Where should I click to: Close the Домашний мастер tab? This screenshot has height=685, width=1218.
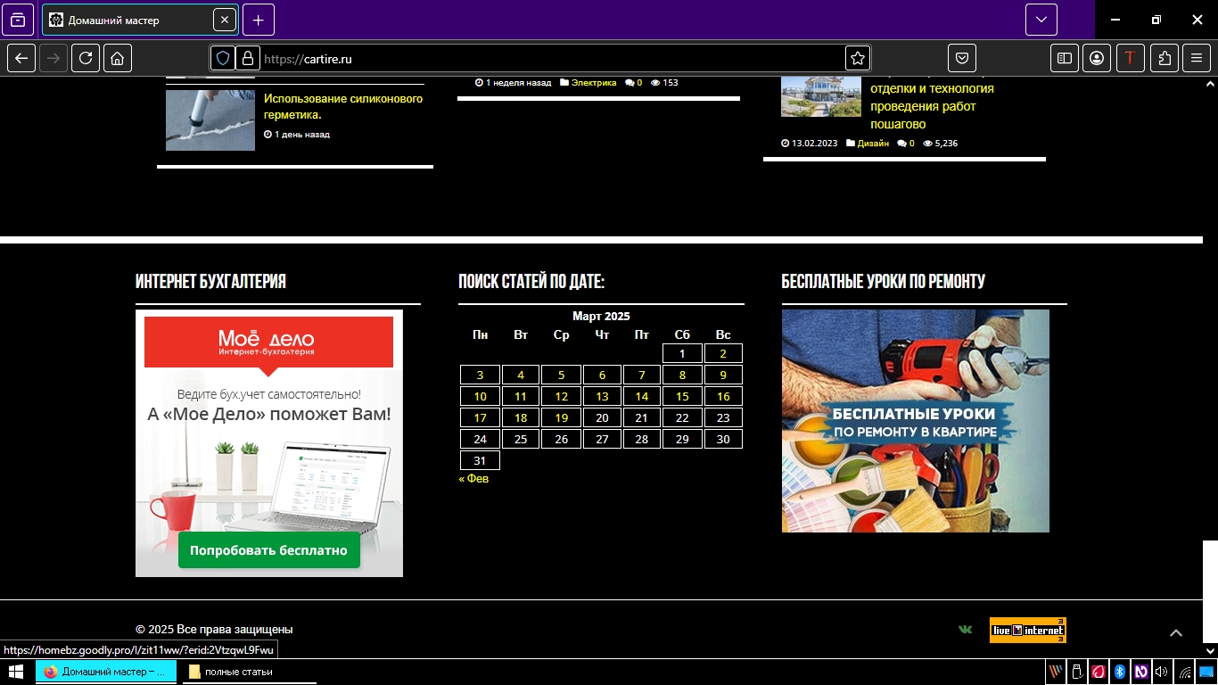pyautogui.click(x=224, y=20)
